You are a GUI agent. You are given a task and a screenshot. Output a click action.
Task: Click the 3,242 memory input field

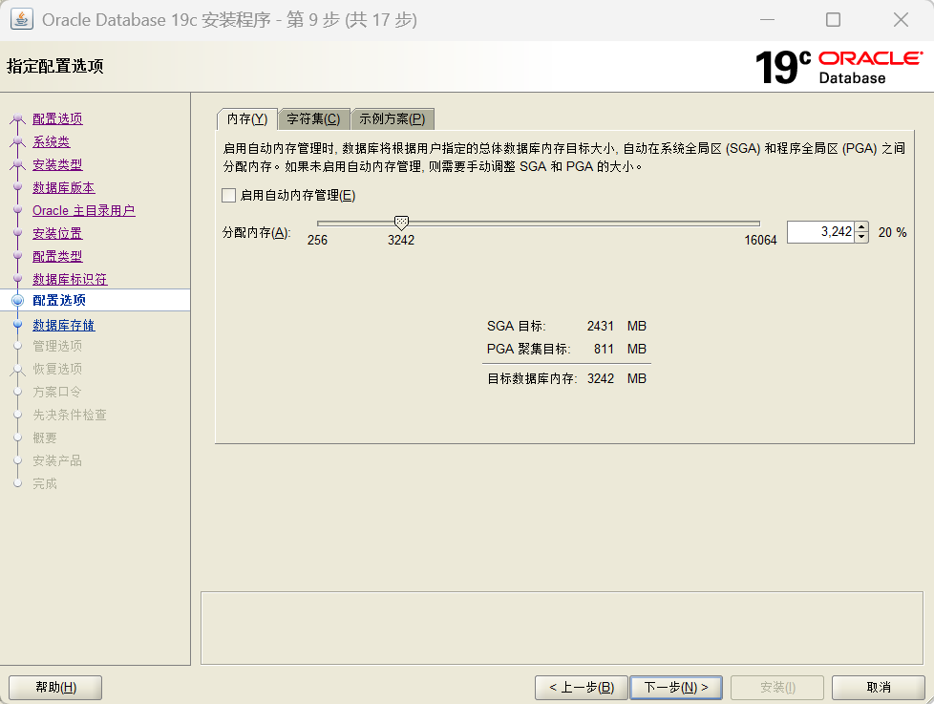click(x=820, y=232)
